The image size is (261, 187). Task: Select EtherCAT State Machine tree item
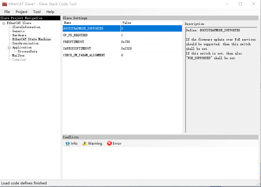[31, 39]
